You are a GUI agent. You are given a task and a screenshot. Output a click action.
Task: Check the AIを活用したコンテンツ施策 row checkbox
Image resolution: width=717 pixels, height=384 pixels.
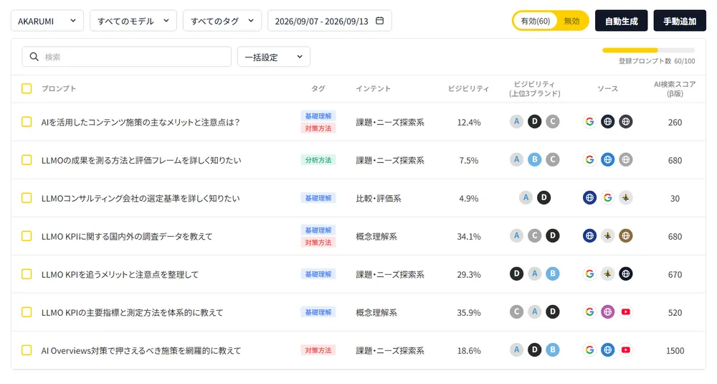pos(27,122)
